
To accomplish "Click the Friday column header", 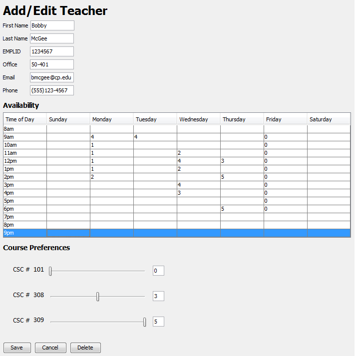I will click(285, 119).
